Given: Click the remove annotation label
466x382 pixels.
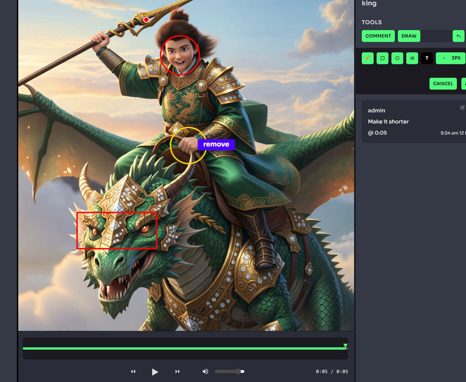Looking at the screenshot, I should coord(216,144).
